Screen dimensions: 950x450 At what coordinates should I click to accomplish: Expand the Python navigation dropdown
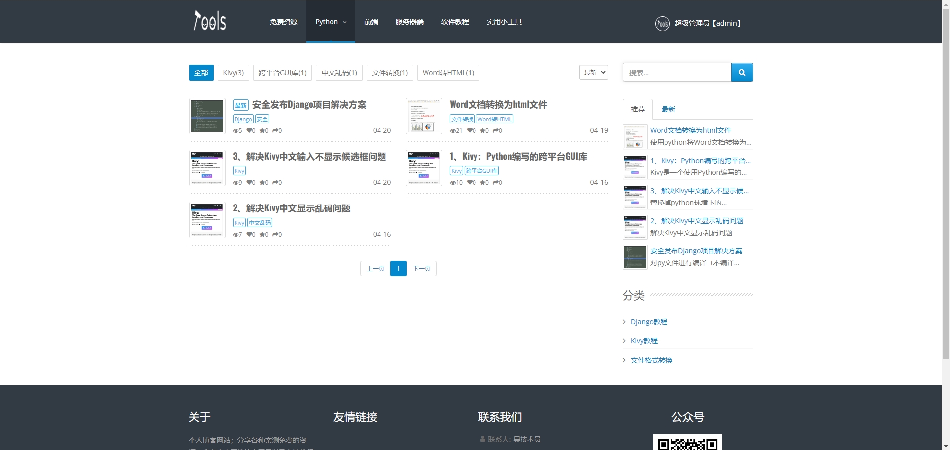point(331,22)
